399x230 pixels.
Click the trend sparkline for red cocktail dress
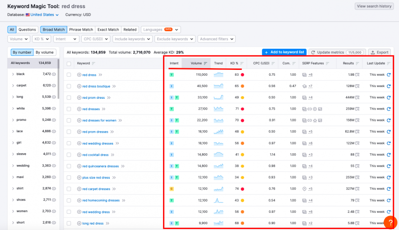point(218,155)
